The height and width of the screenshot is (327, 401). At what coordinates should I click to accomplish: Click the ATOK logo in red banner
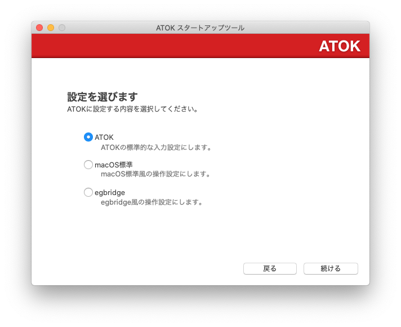[340, 46]
